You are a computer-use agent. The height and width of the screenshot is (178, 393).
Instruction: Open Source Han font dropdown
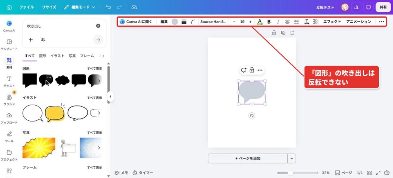pyautogui.click(x=213, y=22)
